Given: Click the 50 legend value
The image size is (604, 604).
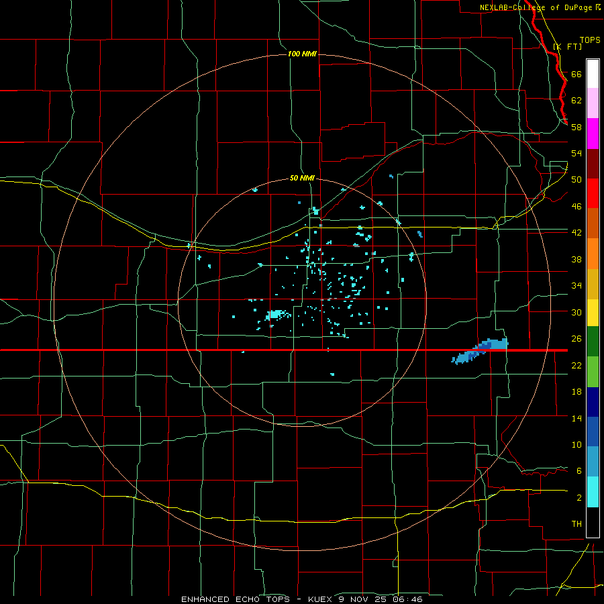Looking at the screenshot, I should click(x=576, y=179).
